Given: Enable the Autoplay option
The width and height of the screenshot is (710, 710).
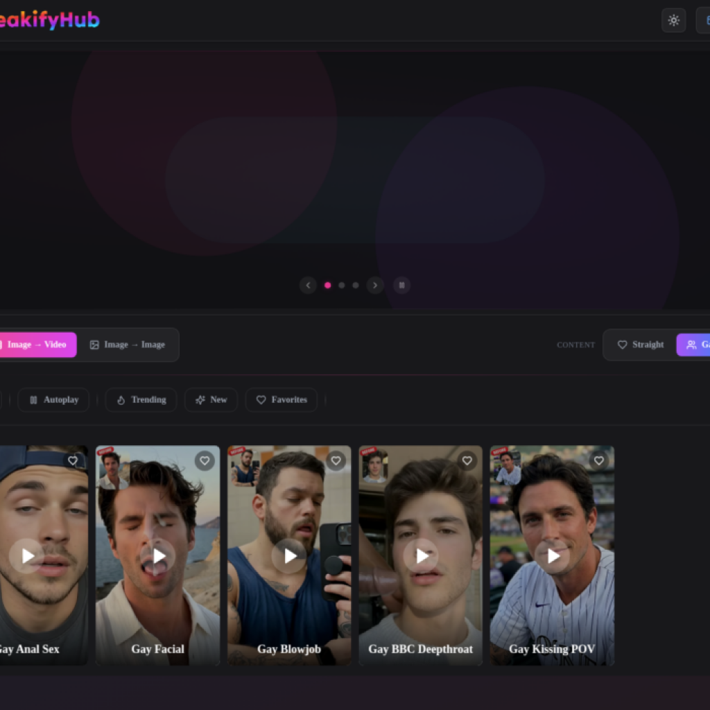Looking at the screenshot, I should pos(53,399).
